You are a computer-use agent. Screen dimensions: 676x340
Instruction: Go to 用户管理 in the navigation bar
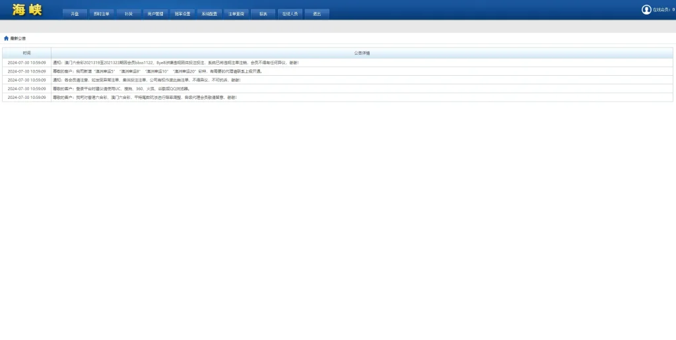click(x=156, y=14)
